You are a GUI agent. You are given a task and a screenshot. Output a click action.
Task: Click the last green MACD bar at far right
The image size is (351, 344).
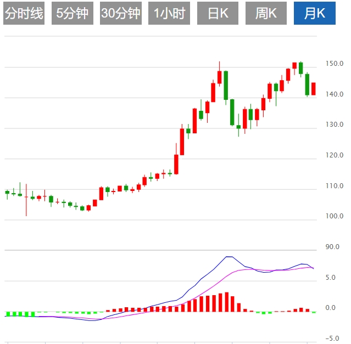click(314, 312)
